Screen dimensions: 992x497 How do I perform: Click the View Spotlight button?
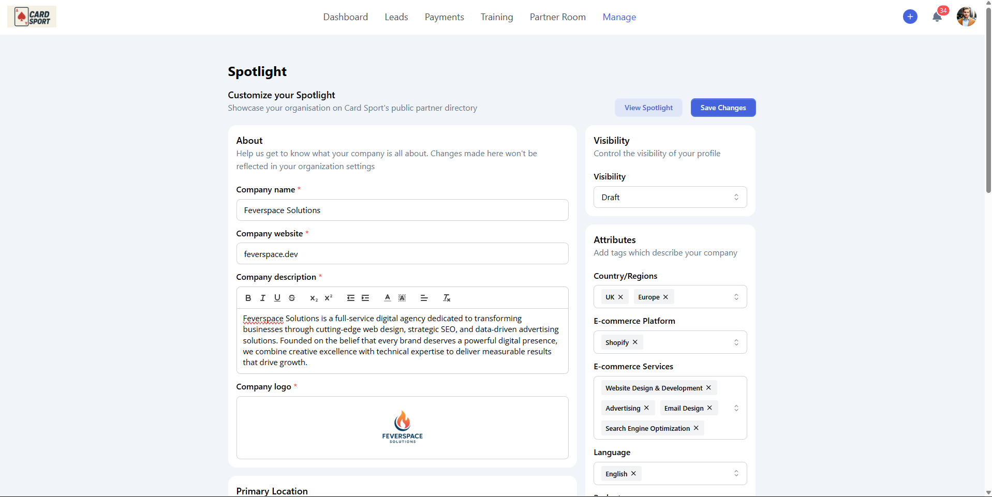pos(648,108)
